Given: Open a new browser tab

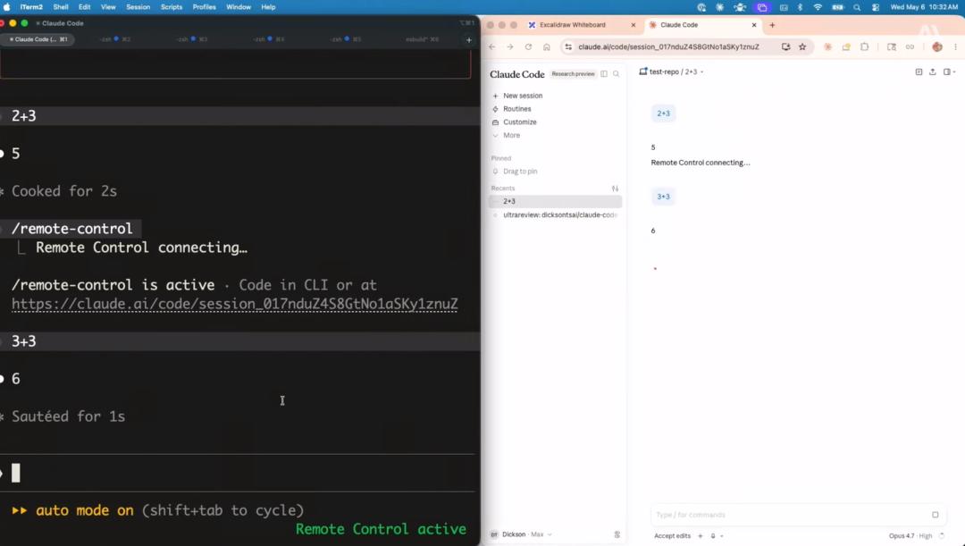Looking at the screenshot, I should click(772, 25).
